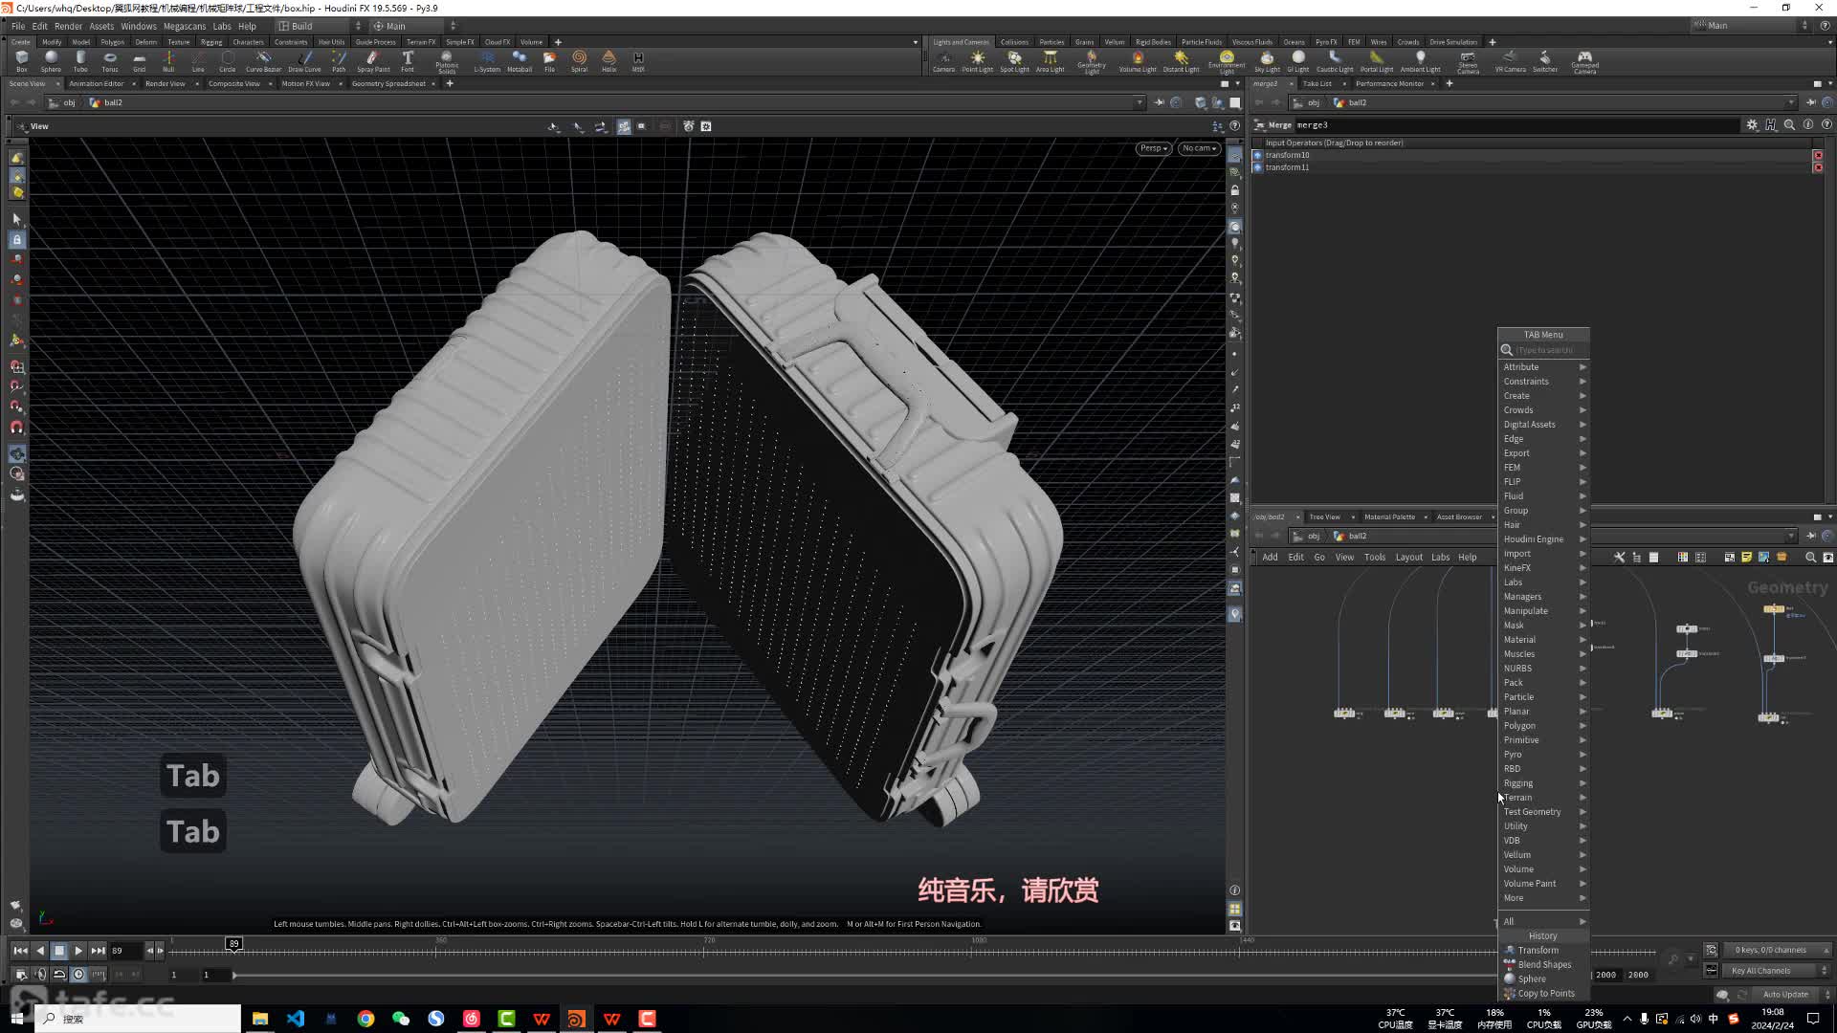Screen dimensions: 1837x1033
Task: Choose Transform from TAB Menu history
Action: (x=1543, y=951)
